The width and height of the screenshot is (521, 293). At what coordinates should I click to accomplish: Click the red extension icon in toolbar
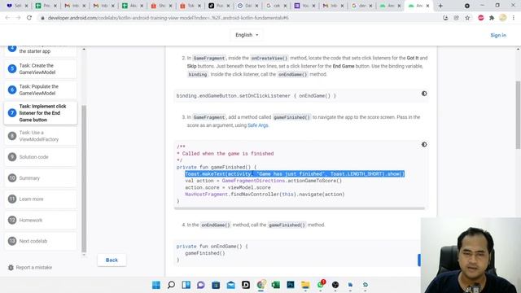click(x=481, y=18)
